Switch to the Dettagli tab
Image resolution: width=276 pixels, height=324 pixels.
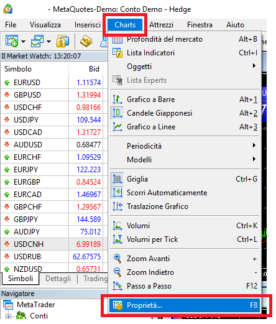click(58, 279)
